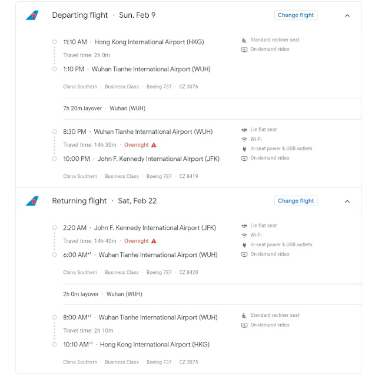The width and height of the screenshot is (375, 377).
Task: Click the in-seat power icon for flight CZ 8419
Action: [x=244, y=149]
